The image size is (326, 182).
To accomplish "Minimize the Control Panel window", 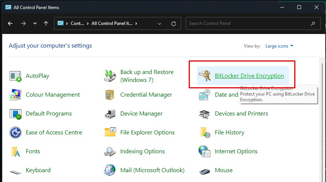I will (282, 7).
